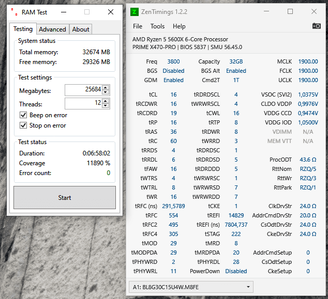
Task: Close the RAM Test window
Action: [111, 12]
